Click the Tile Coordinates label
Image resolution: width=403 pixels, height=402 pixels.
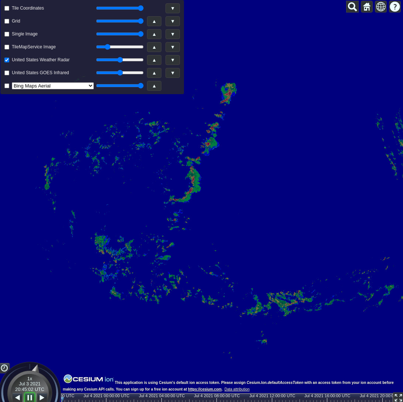28,8
